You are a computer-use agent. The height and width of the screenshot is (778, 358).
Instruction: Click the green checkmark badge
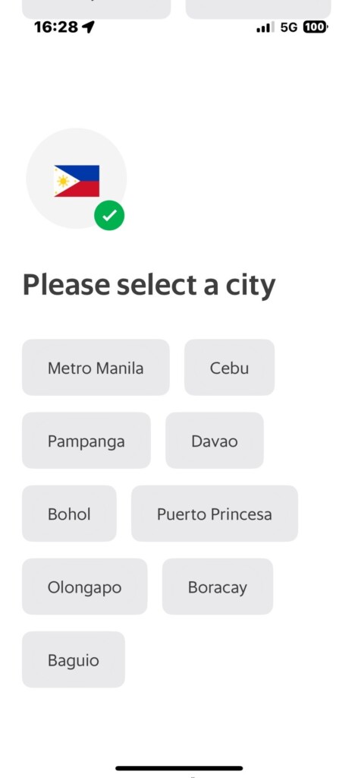point(109,215)
